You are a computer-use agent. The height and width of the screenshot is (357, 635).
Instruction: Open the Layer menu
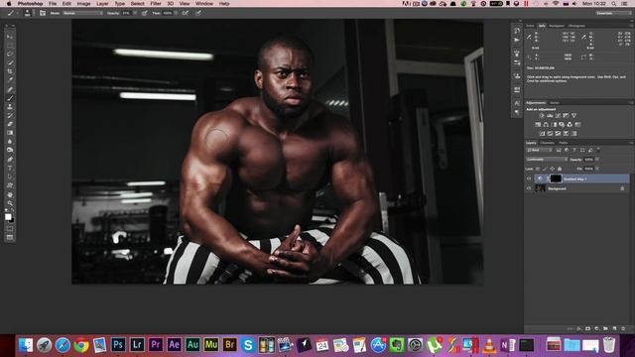point(102,4)
